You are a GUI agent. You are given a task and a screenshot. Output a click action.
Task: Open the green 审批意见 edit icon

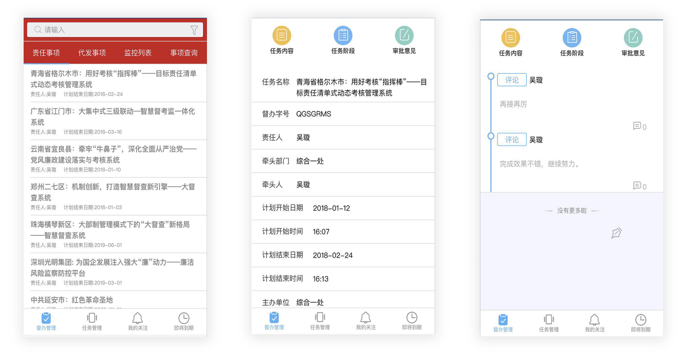pos(404,35)
